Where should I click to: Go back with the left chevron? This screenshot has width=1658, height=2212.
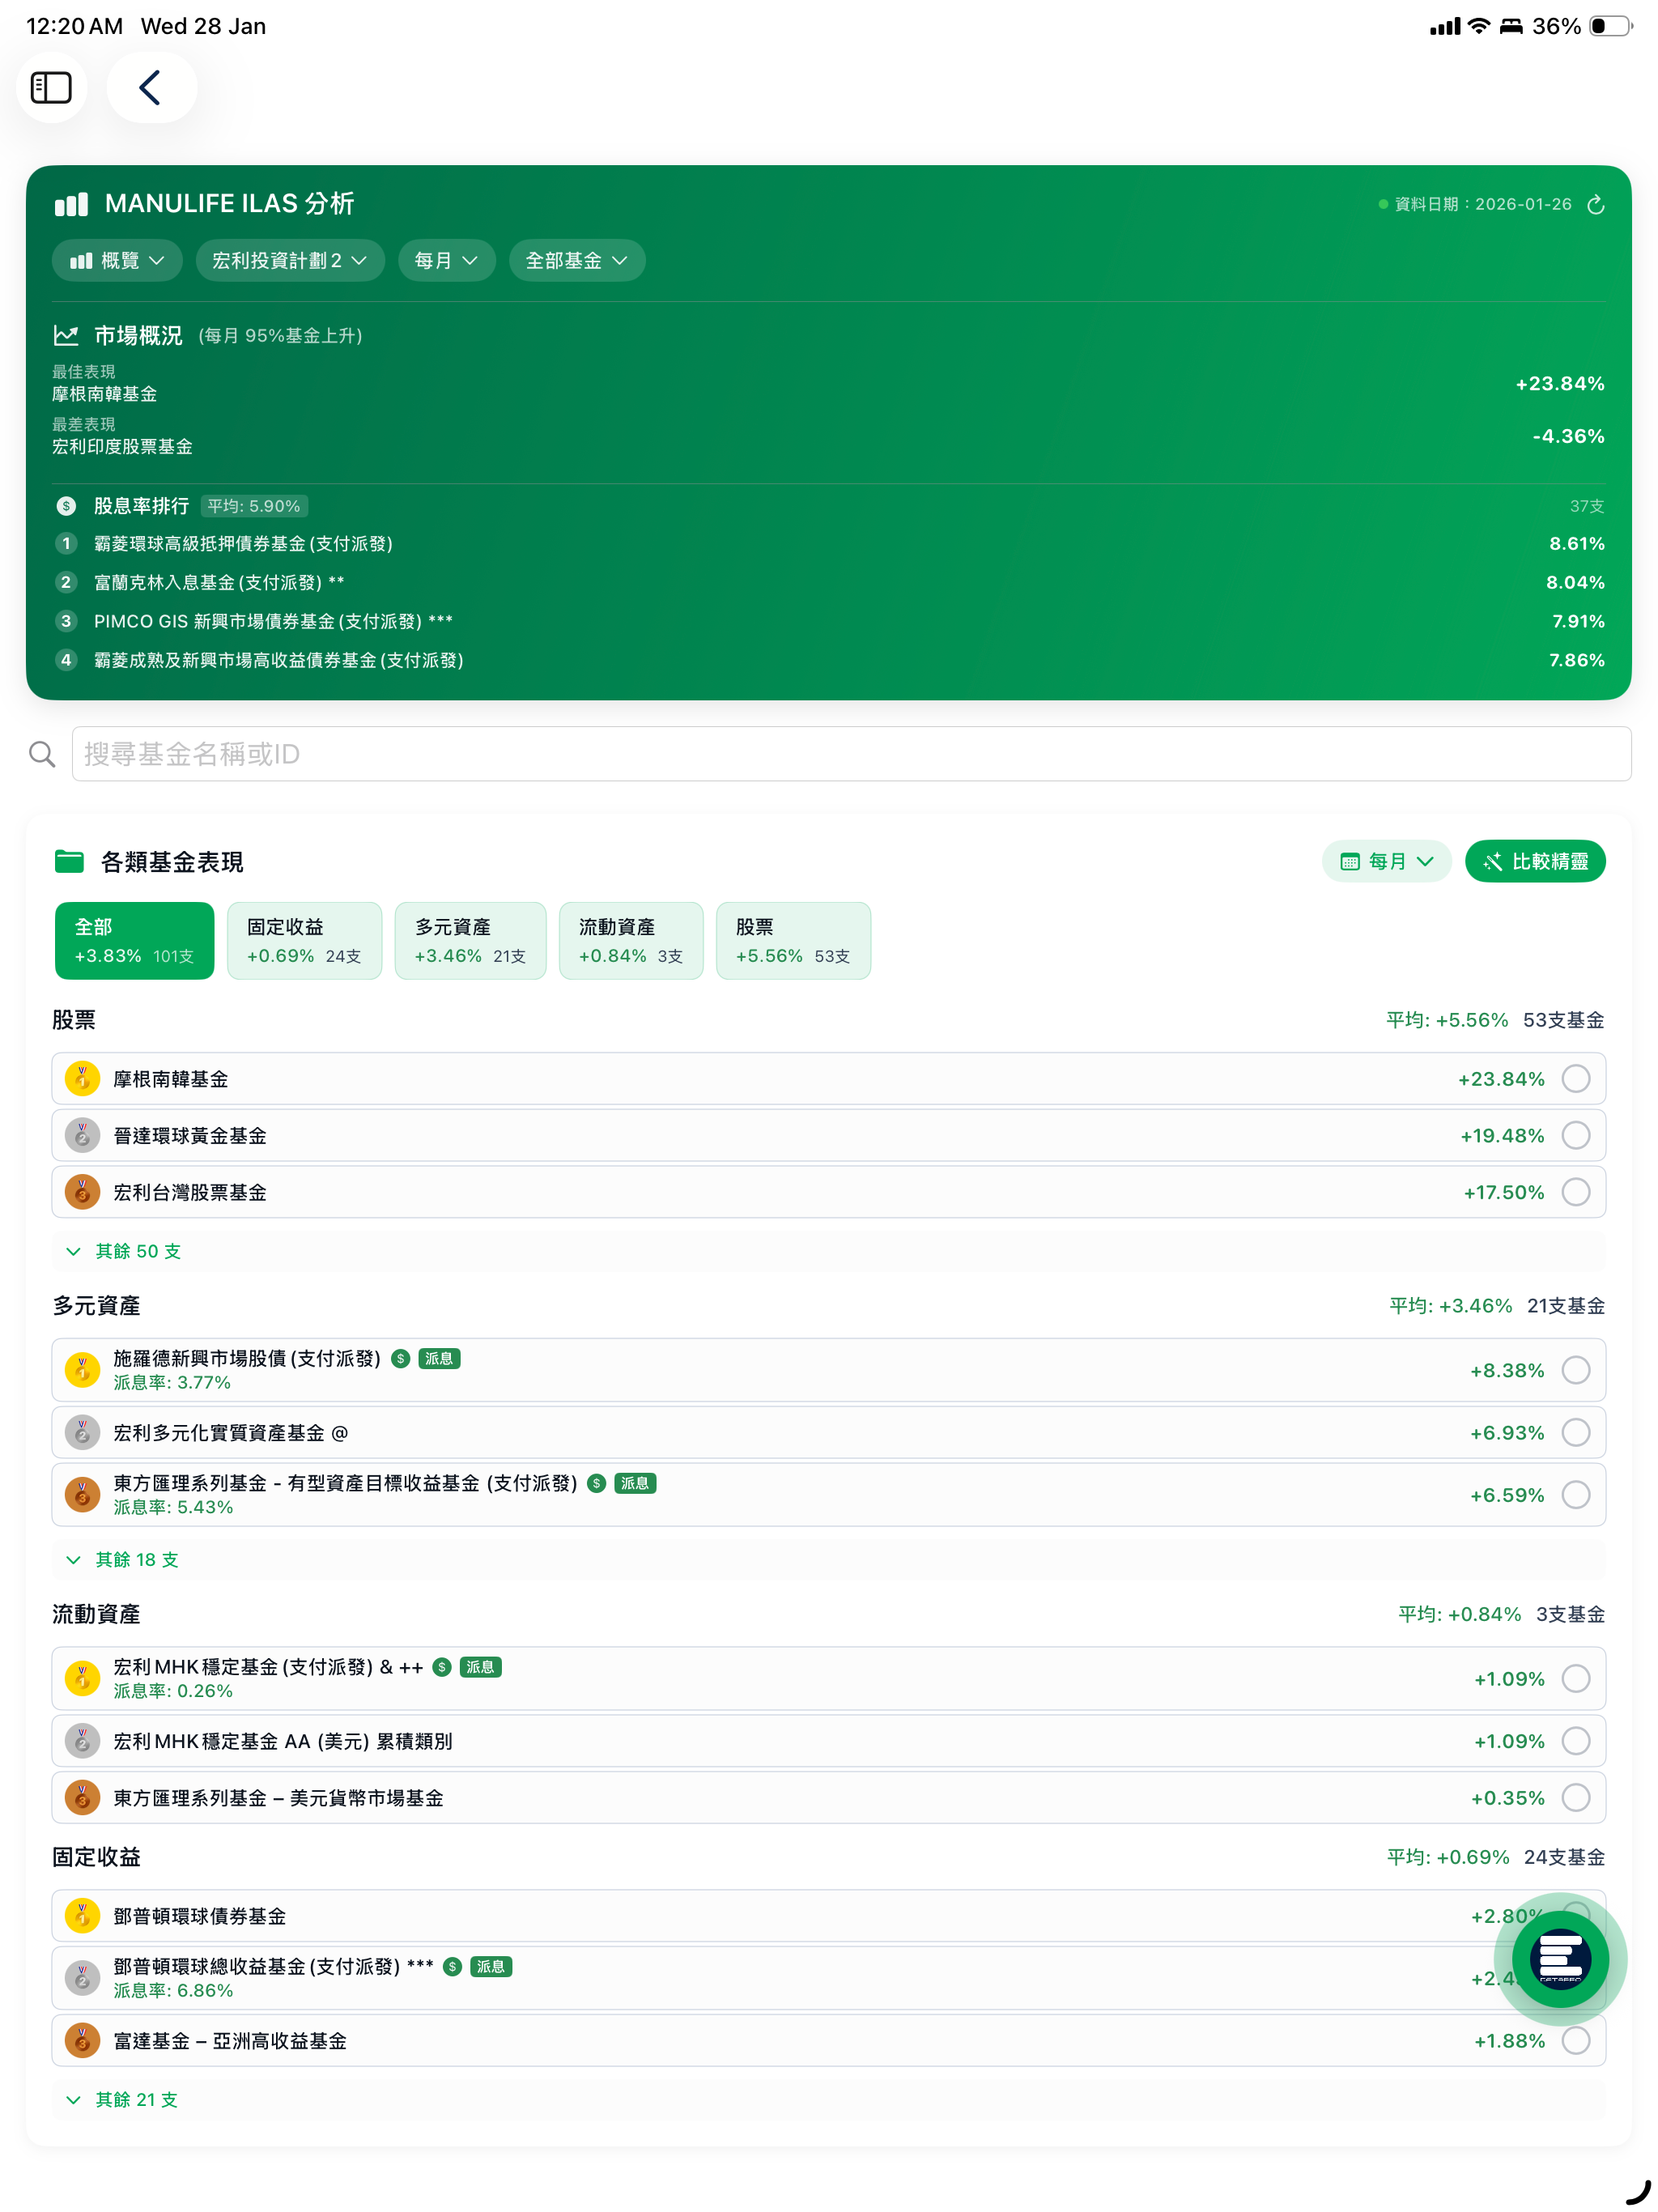point(151,87)
